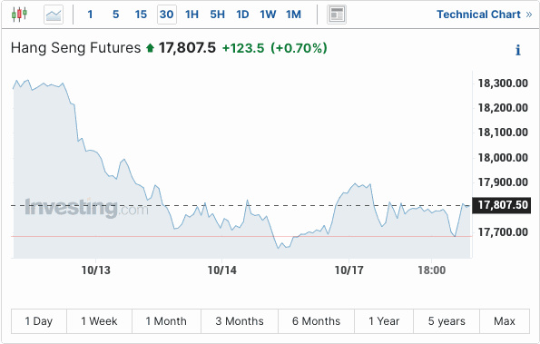
Task: Click the 17,807.50 current price marker
Action: point(501,205)
